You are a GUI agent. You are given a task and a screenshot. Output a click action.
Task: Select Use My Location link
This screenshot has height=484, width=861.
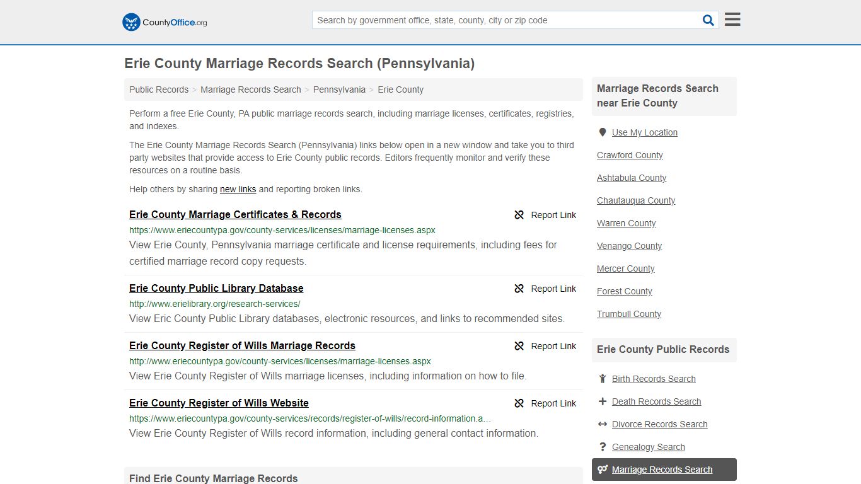coord(645,132)
